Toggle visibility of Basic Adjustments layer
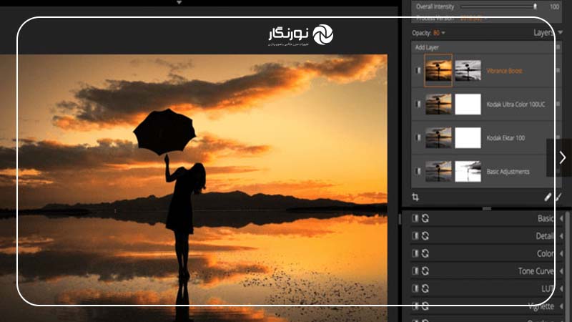Screen dimensions: 572x322 418,171
